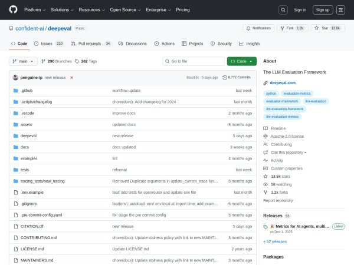
Task: Expand the Resources menu
Action: coord(91,10)
